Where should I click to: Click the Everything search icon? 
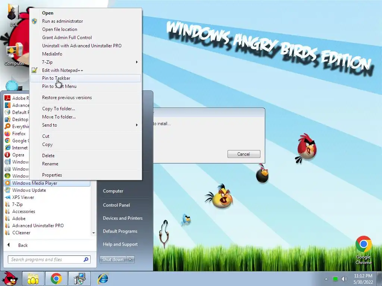7,126
